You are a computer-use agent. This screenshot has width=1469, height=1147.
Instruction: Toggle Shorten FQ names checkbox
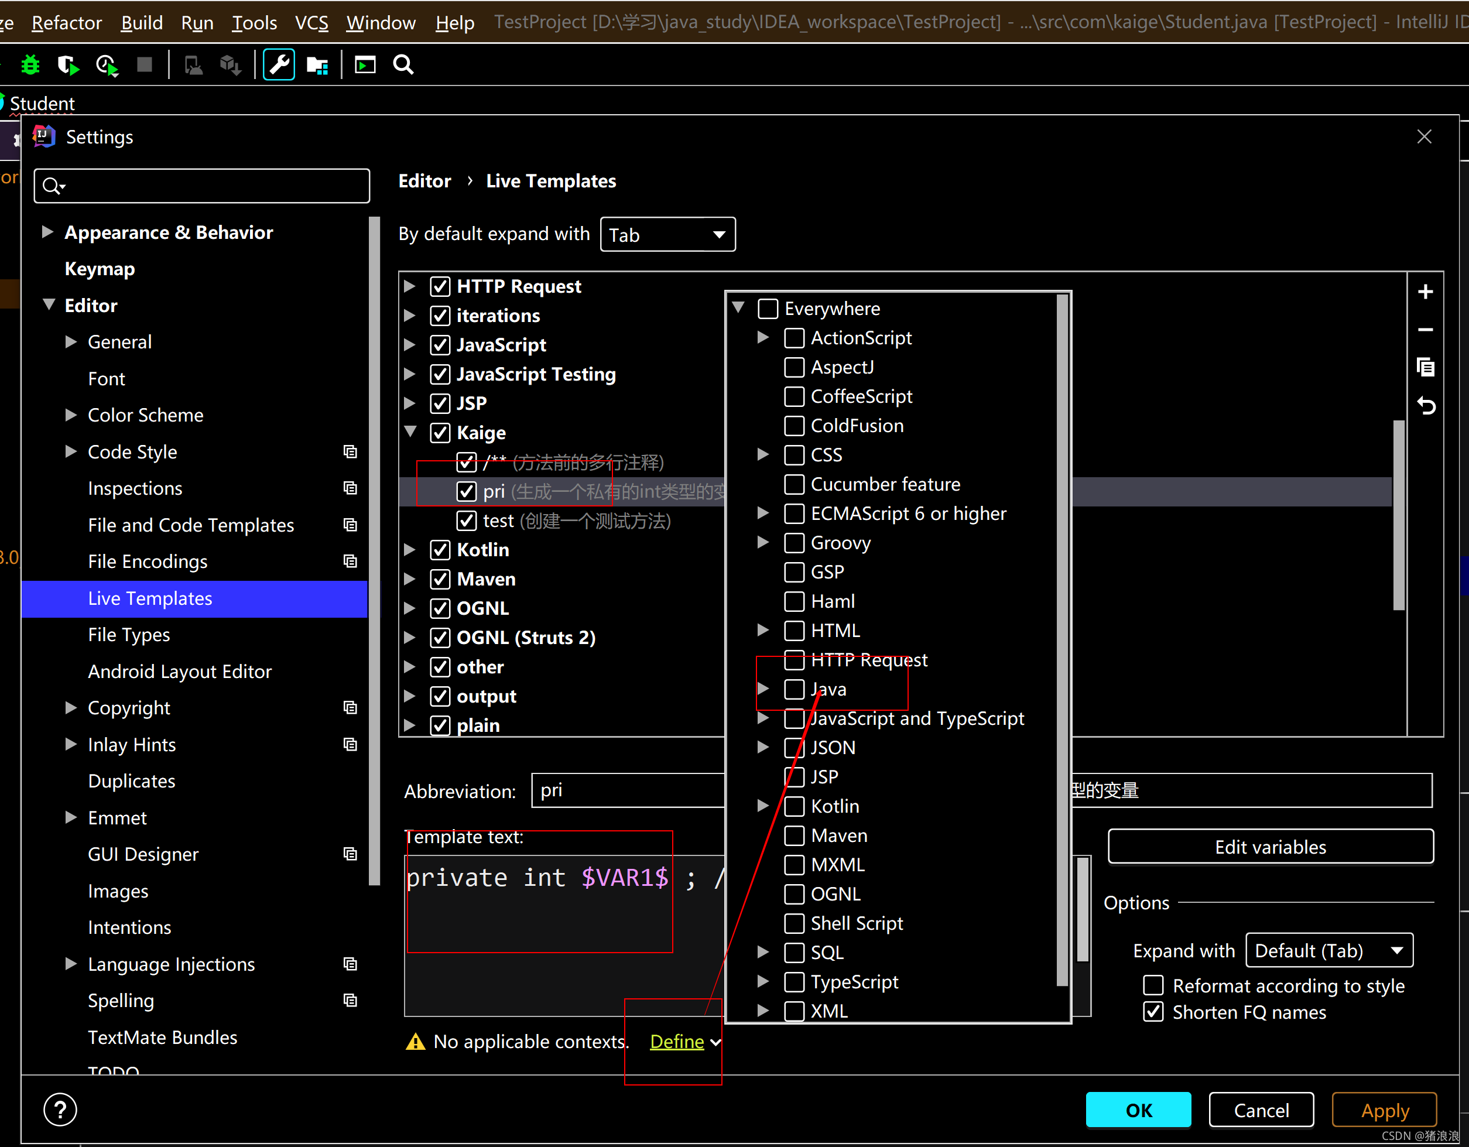tap(1153, 1012)
